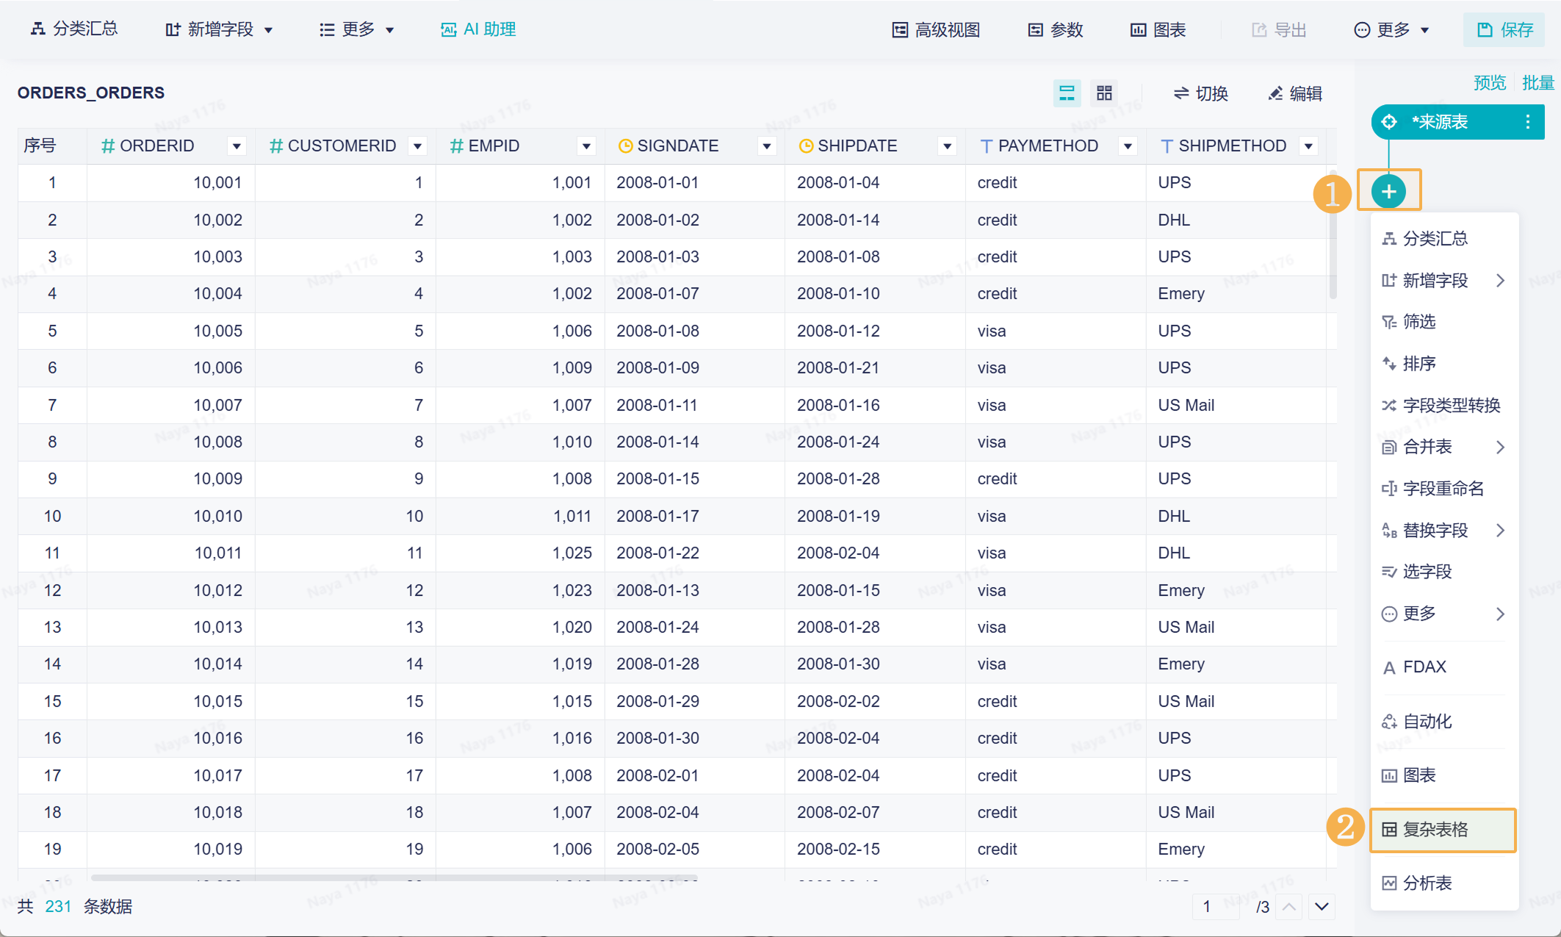1561x937 pixels.
Task: Choose 分类汇总 in the add-step menu
Action: pyautogui.click(x=1444, y=239)
